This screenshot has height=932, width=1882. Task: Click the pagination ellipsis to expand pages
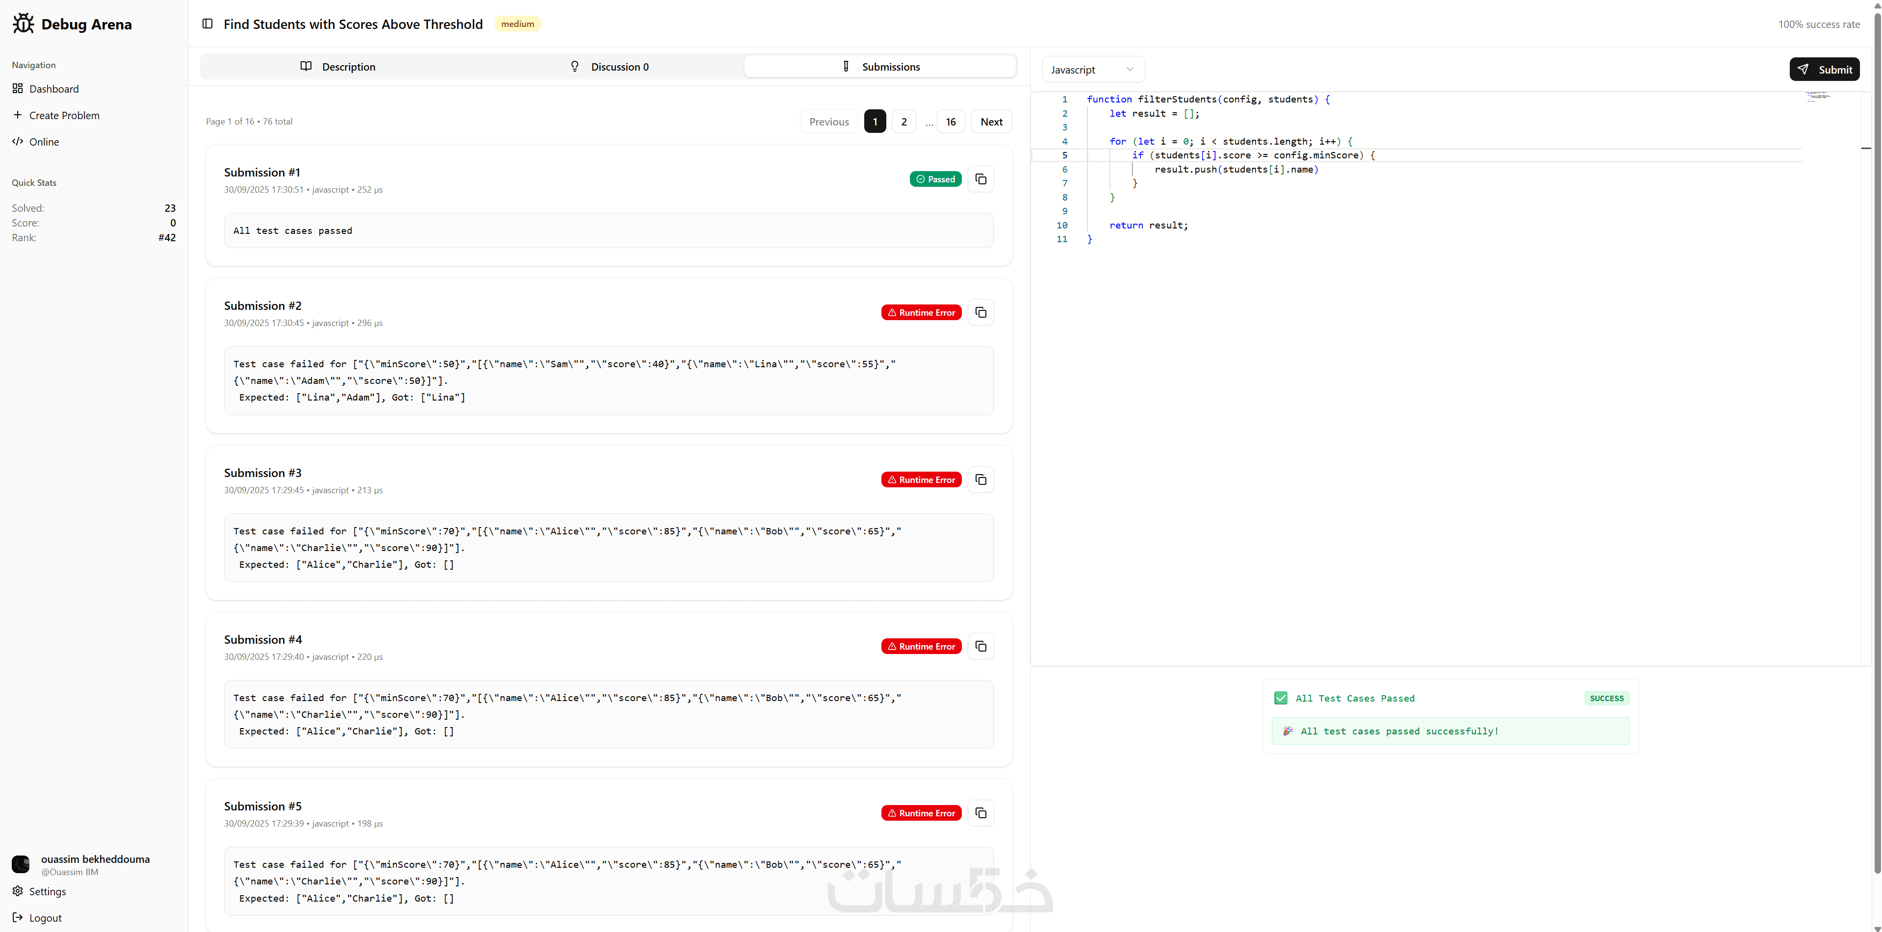(x=928, y=122)
